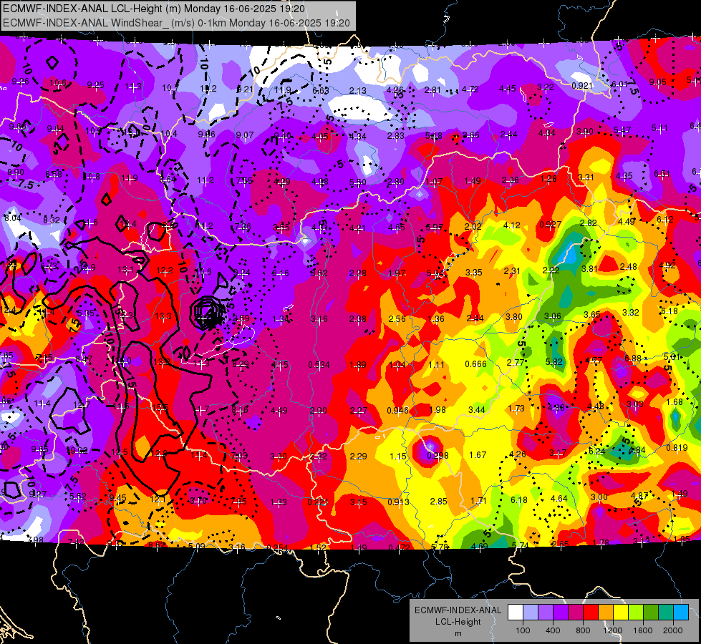Click the shear value 2.29
Image resolution: width=701 pixels, height=644 pixels.
click(x=359, y=457)
